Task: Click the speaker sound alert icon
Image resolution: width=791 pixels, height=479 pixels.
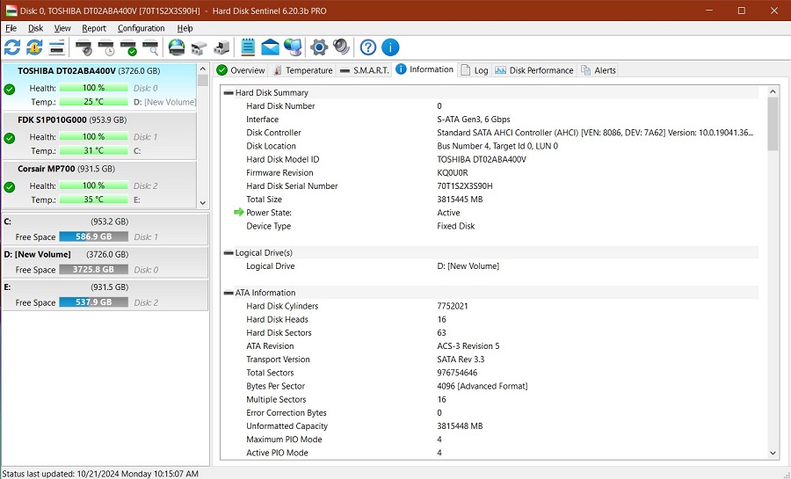Action: (x=342, y=47)
